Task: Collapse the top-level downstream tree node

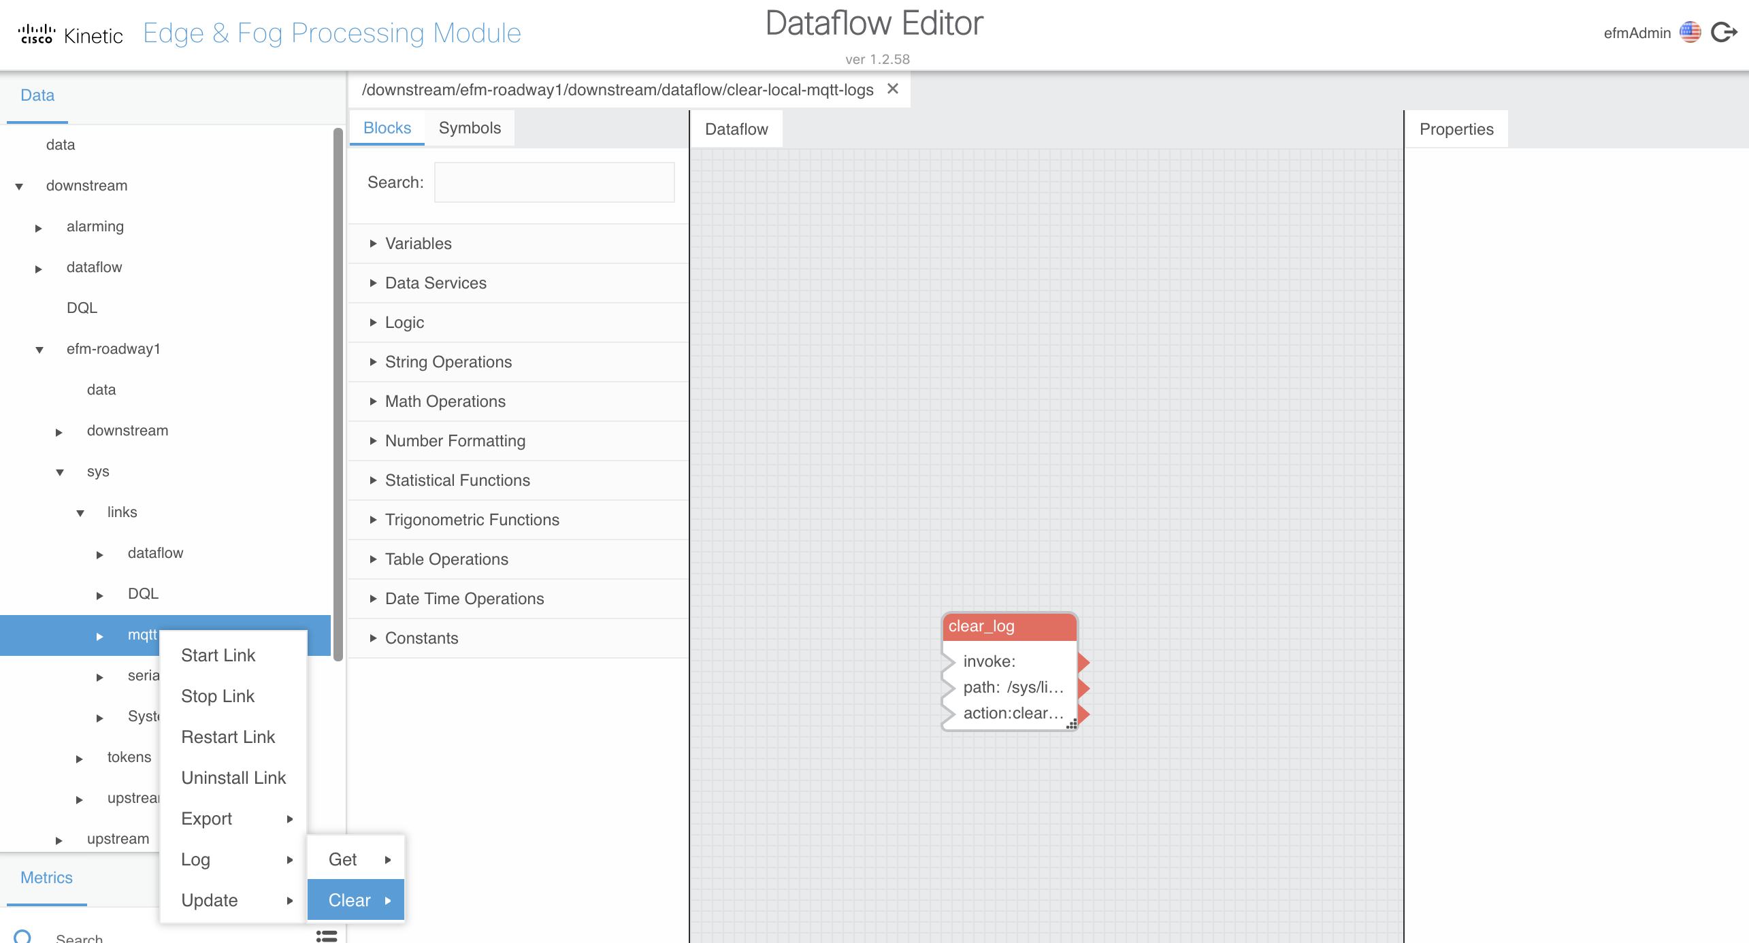Action: click(x=19, y=186)
